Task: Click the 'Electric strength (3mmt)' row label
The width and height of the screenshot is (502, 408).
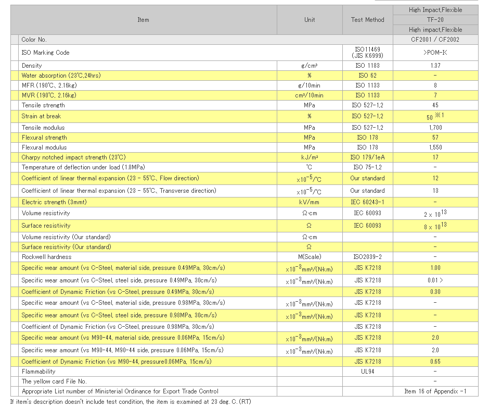Action: click(54, 202)
